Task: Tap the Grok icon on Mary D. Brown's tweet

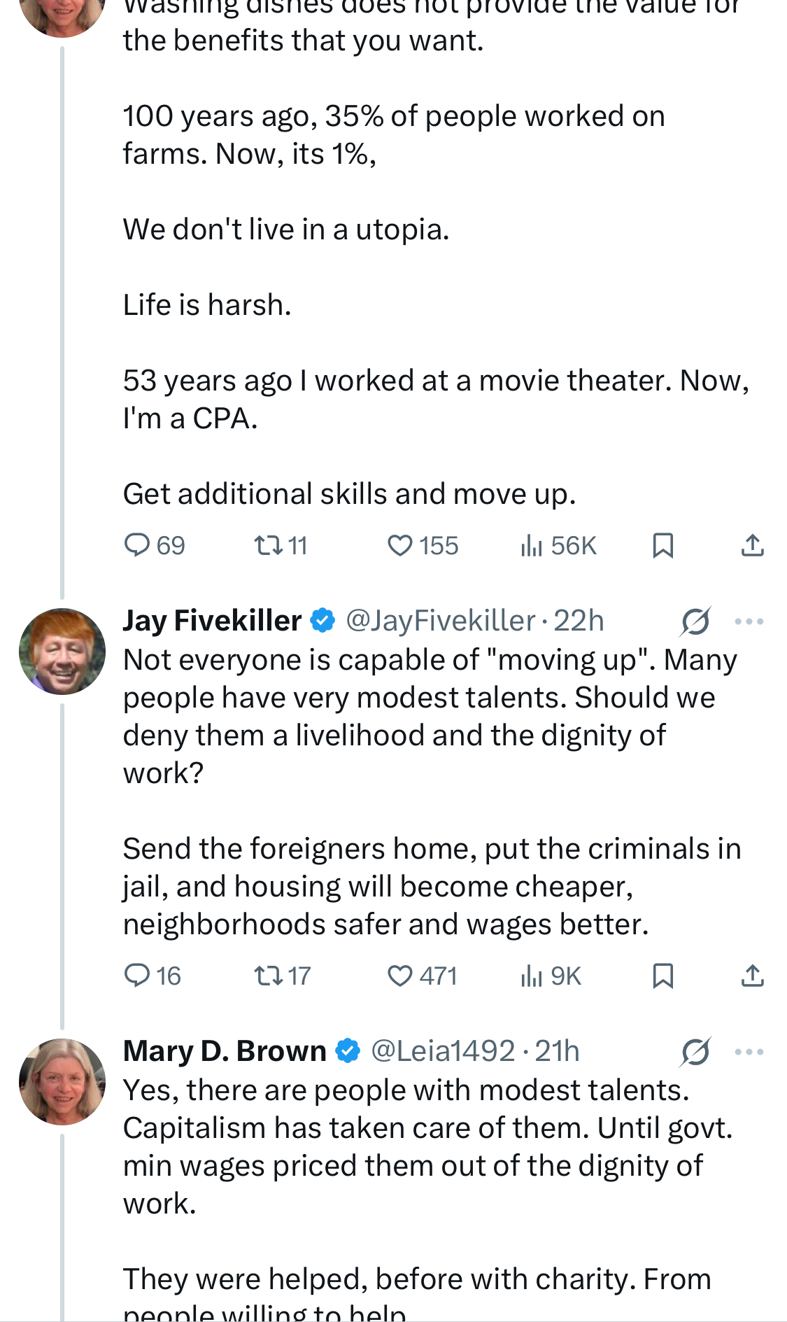Action: pos(695,1051)
